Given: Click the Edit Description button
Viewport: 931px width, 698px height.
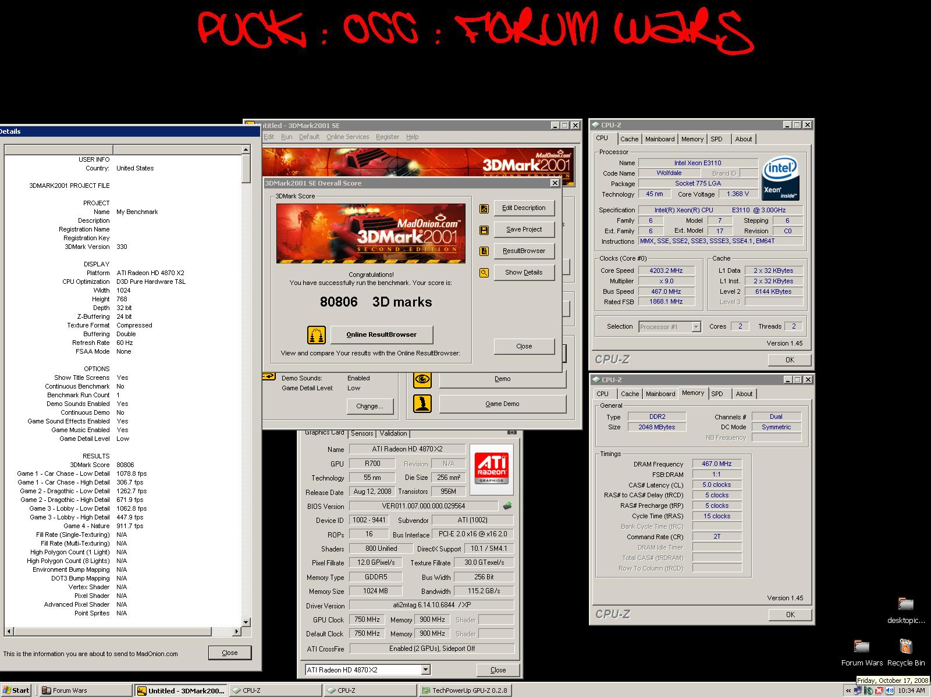Looking at the screenshot, I should click(x=524, y=208).
